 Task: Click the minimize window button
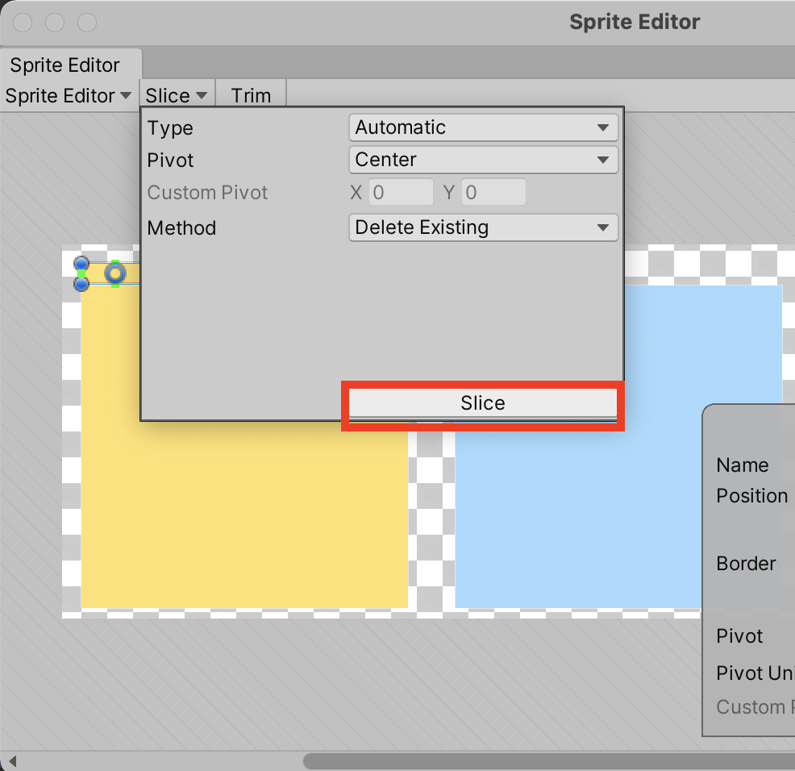click(55, 23)
